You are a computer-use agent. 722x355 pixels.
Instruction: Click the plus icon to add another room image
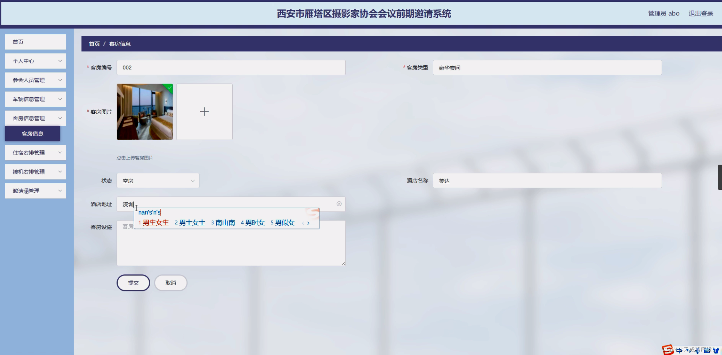(204, 112)
